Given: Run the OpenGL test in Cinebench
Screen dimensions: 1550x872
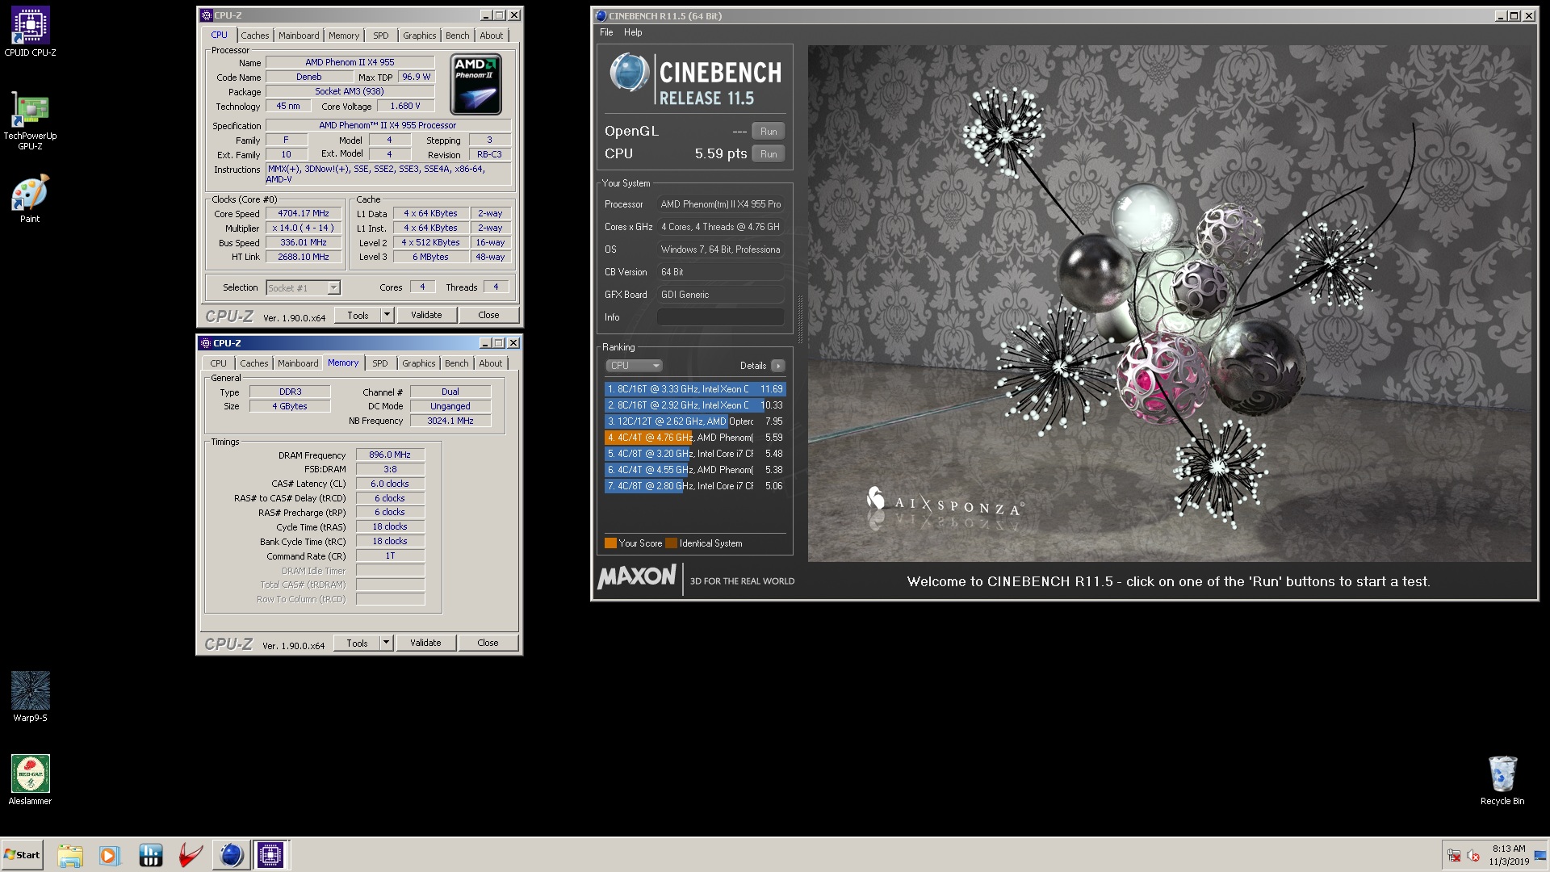Looking at the screenshot, I should [769, 131].
